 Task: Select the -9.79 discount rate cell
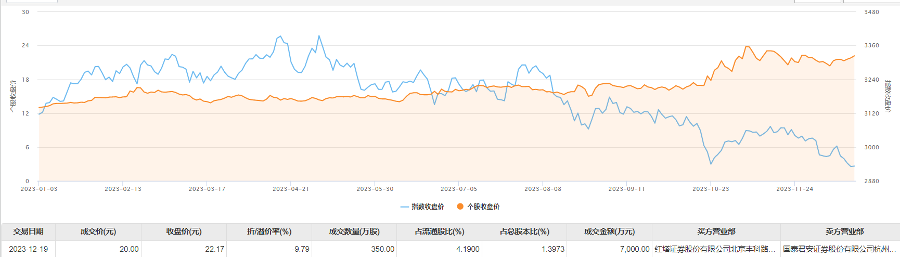click(269, 249)
